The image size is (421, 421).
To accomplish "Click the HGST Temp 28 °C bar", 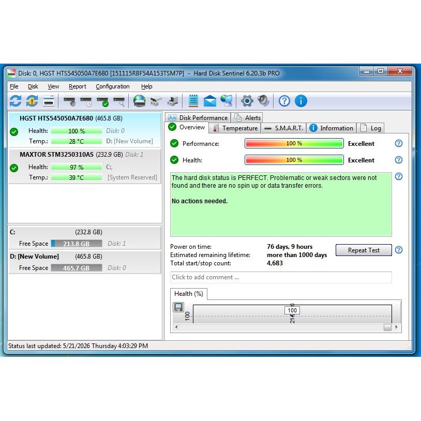I will tap(77, 141).
